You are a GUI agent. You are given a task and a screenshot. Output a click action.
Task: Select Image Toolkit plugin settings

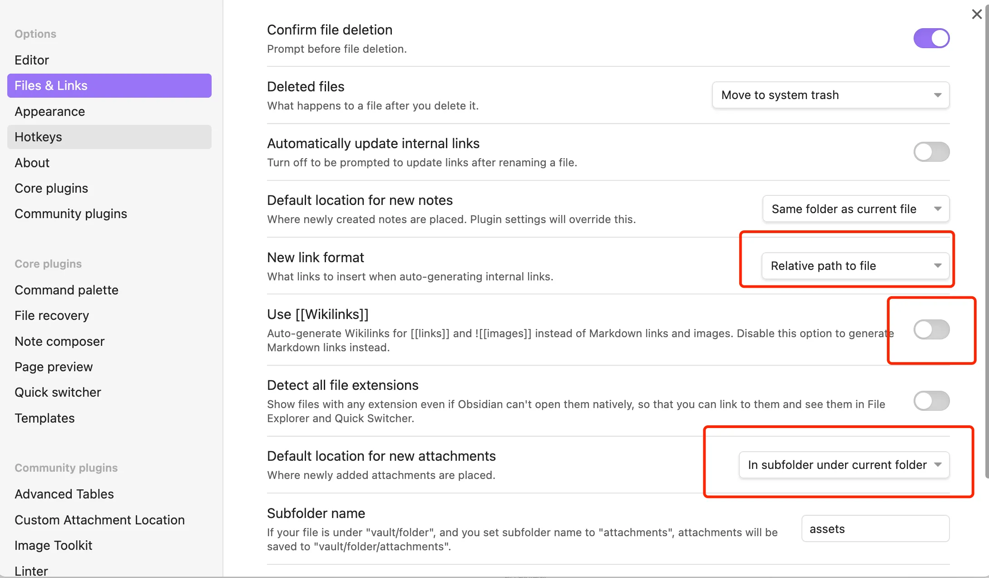[53, 545]
